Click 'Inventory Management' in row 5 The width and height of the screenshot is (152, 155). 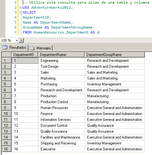click(115, 84)
